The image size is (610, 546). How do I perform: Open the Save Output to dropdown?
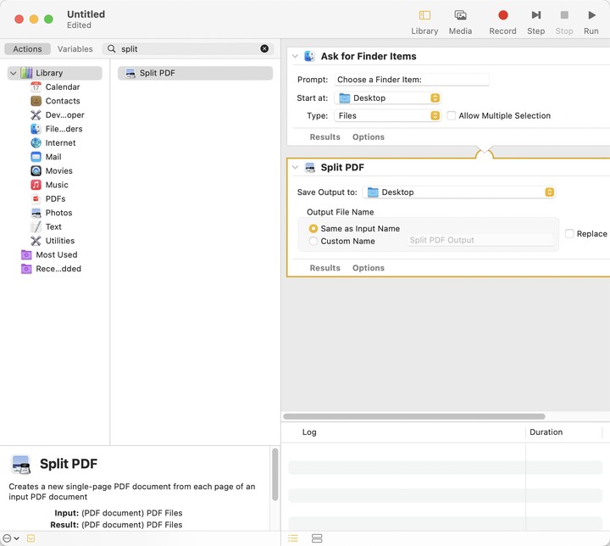point(458,192)
